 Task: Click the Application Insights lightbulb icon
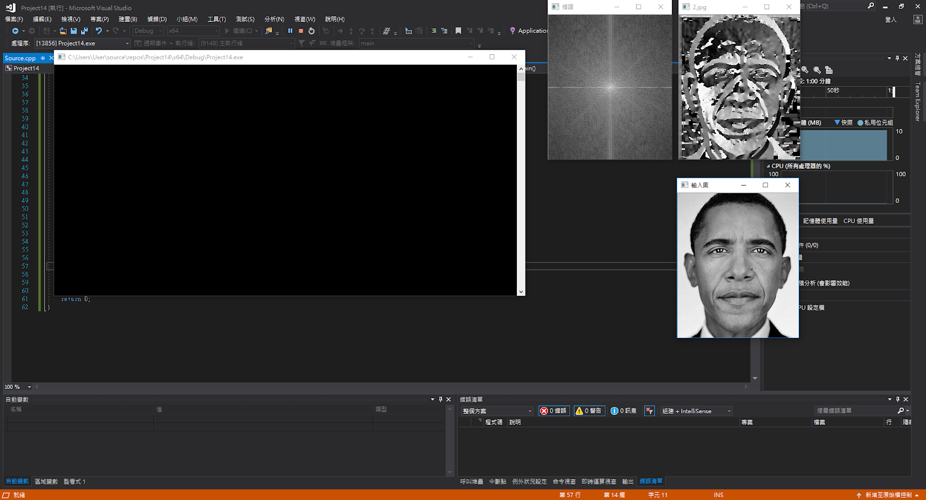pos(512,31)
